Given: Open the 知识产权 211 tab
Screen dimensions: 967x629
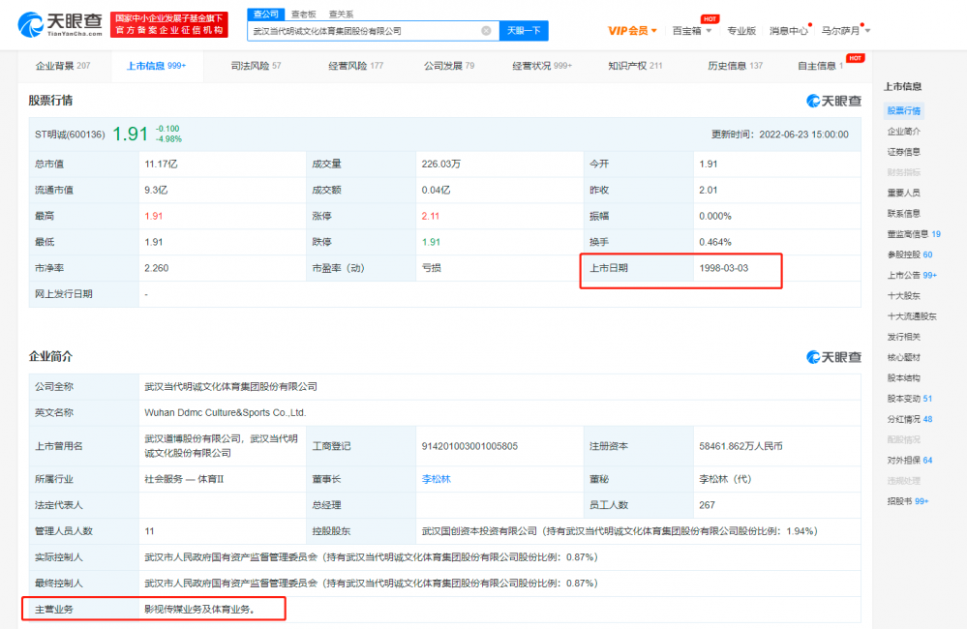Looking at the screenshot, I should click(x=635, y=66).
